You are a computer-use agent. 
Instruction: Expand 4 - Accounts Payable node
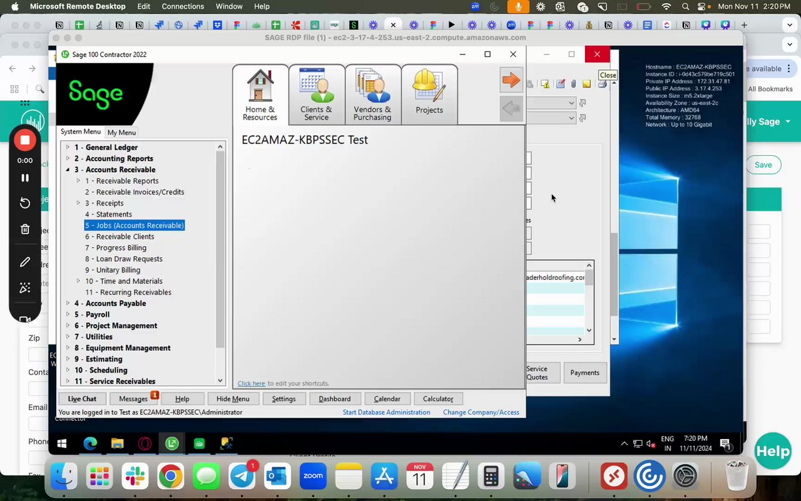click(68, 303)
